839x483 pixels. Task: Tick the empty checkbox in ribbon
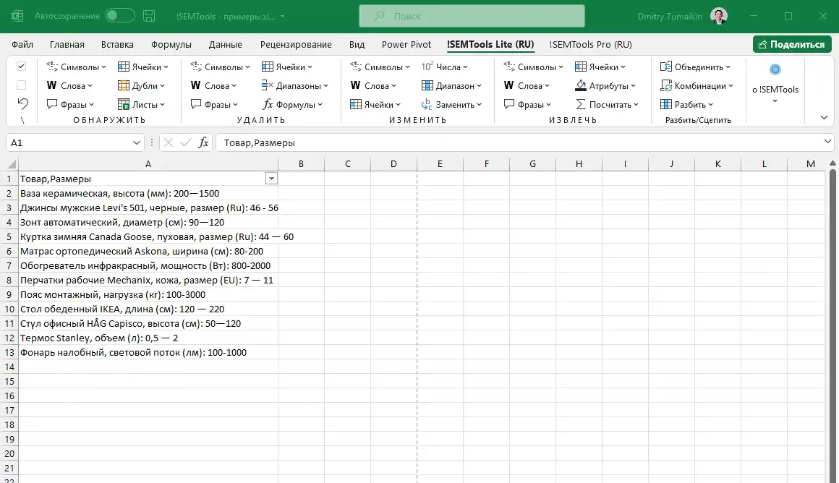pos(22,85)
